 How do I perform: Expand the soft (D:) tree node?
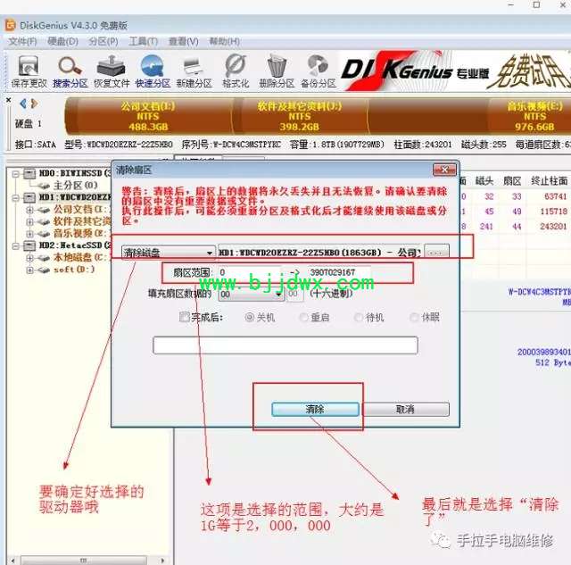click(x=29, y=270)
